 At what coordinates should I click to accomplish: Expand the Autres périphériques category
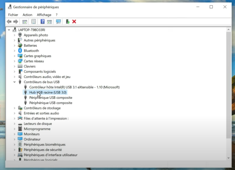pos(14,40)
